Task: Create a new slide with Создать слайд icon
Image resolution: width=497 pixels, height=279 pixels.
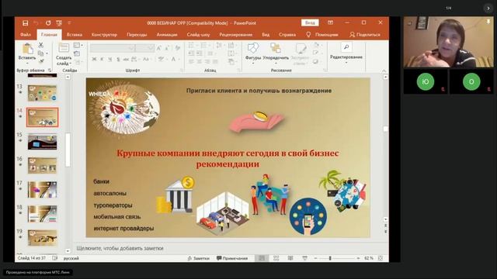Action: pos(64,48)
